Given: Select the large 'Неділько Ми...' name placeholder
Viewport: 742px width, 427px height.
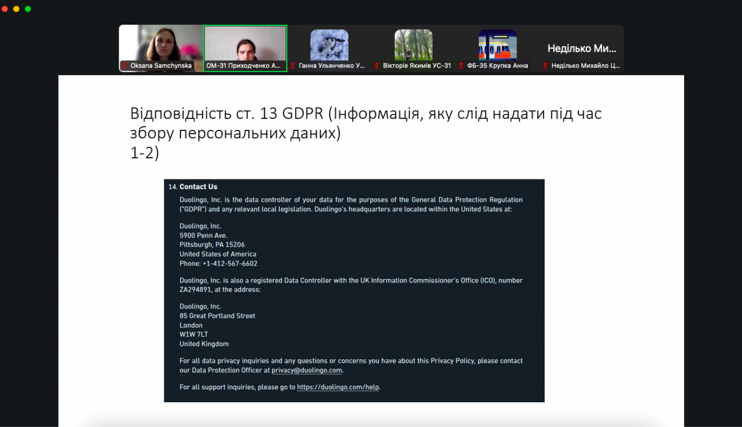Looking at the screenshot, I should [582, 48].
